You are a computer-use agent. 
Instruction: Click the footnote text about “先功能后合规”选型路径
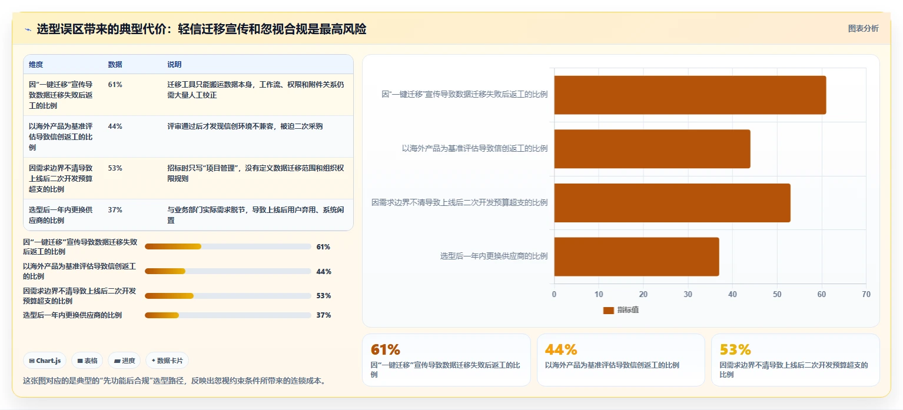pos(174,381)
